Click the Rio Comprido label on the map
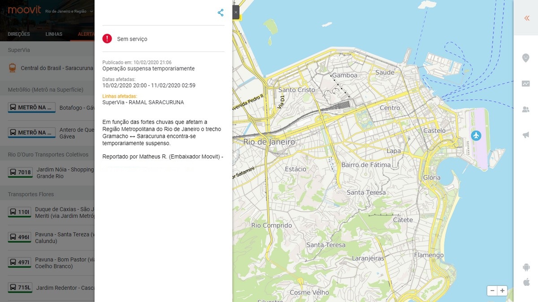The image size is (538, 302). coord(272,225)
